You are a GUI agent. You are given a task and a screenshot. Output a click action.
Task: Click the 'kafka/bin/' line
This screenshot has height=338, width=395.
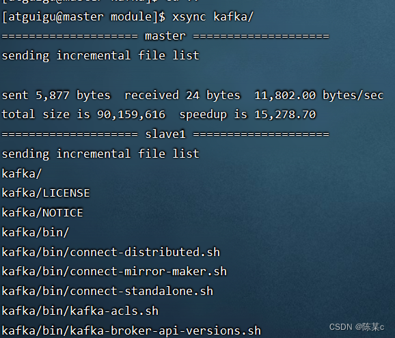pos(36,232)
